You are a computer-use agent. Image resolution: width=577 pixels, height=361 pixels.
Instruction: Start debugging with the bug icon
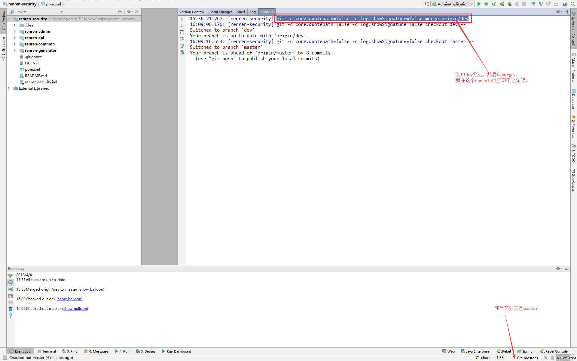pyautogui.click(x=486, y=4)
